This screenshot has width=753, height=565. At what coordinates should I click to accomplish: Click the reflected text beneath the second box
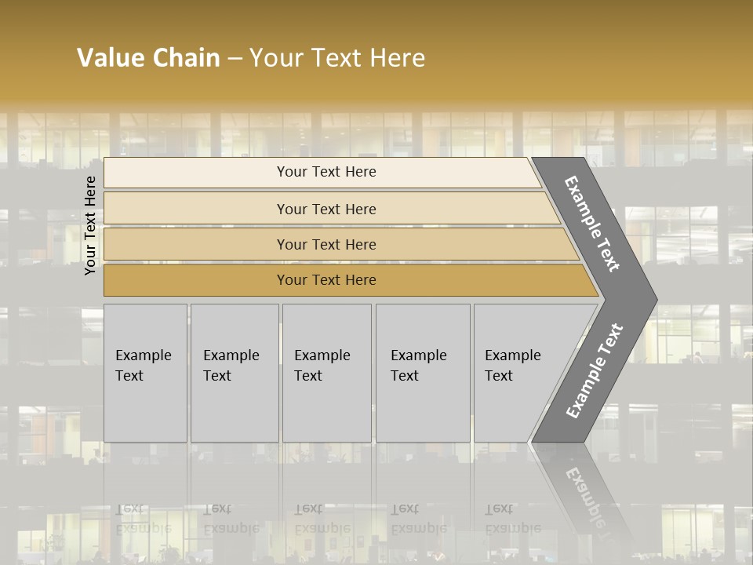pos(231,519)
